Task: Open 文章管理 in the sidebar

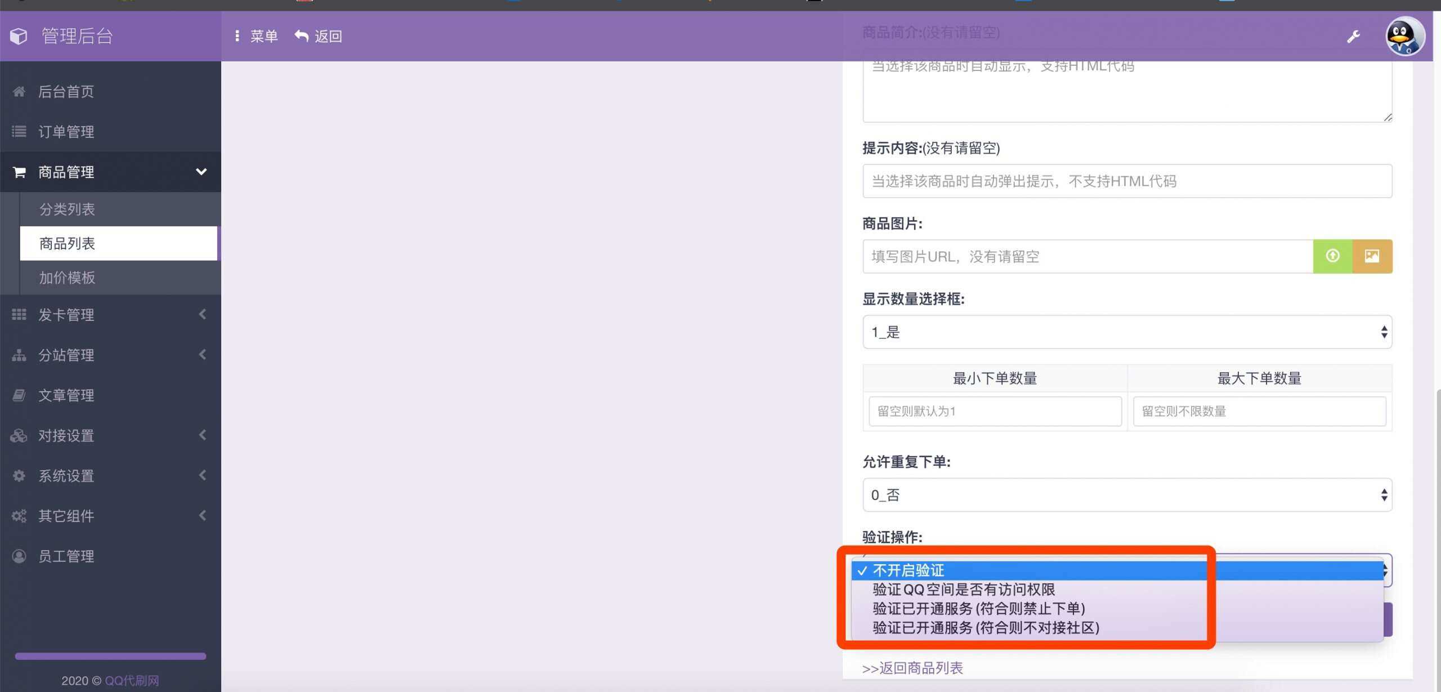Action: point(66,395)
